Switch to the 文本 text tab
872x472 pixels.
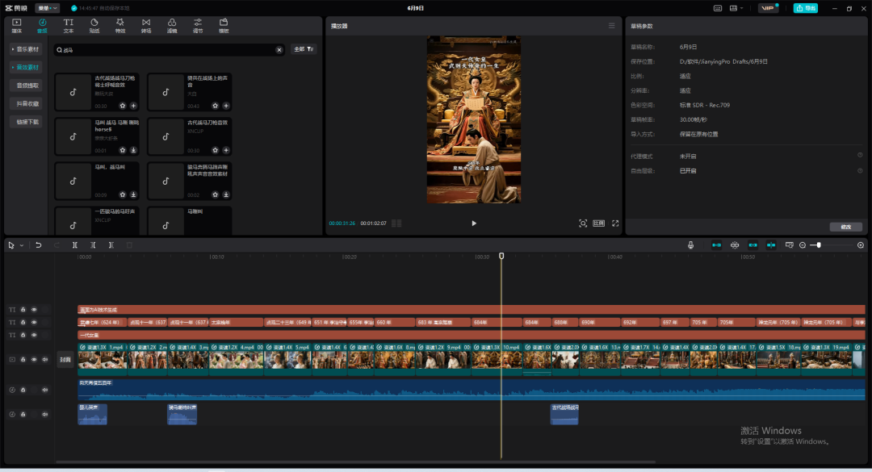point(69,26)
